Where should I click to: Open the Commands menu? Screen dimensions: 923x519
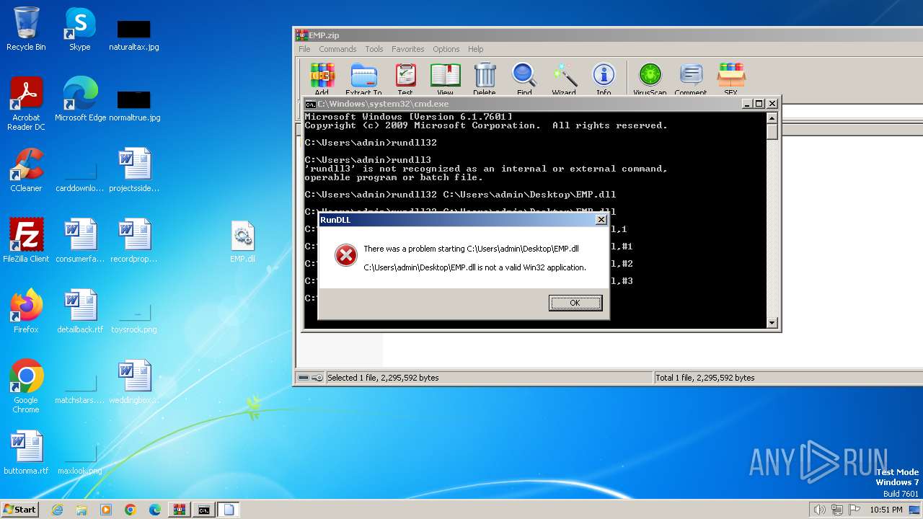(337, 49)
